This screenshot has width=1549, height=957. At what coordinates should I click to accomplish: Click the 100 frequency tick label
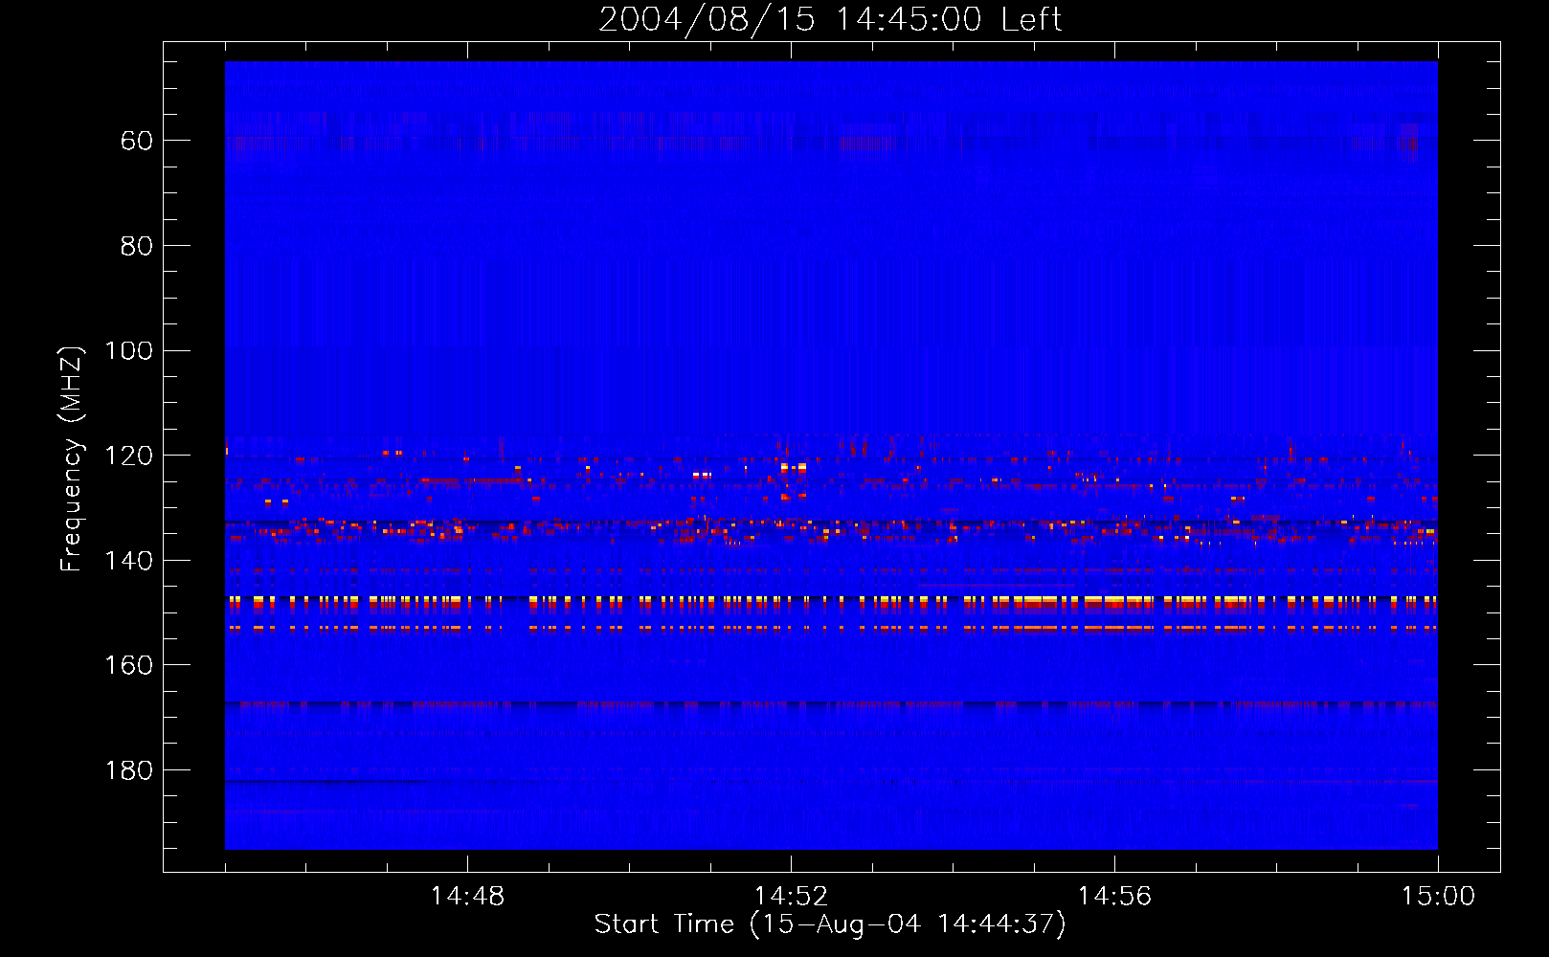128,351
